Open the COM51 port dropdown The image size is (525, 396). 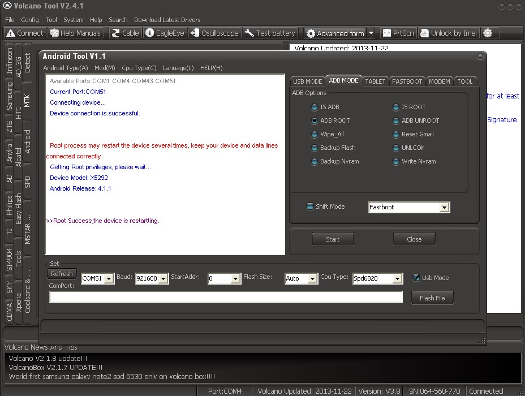[109, 278]
